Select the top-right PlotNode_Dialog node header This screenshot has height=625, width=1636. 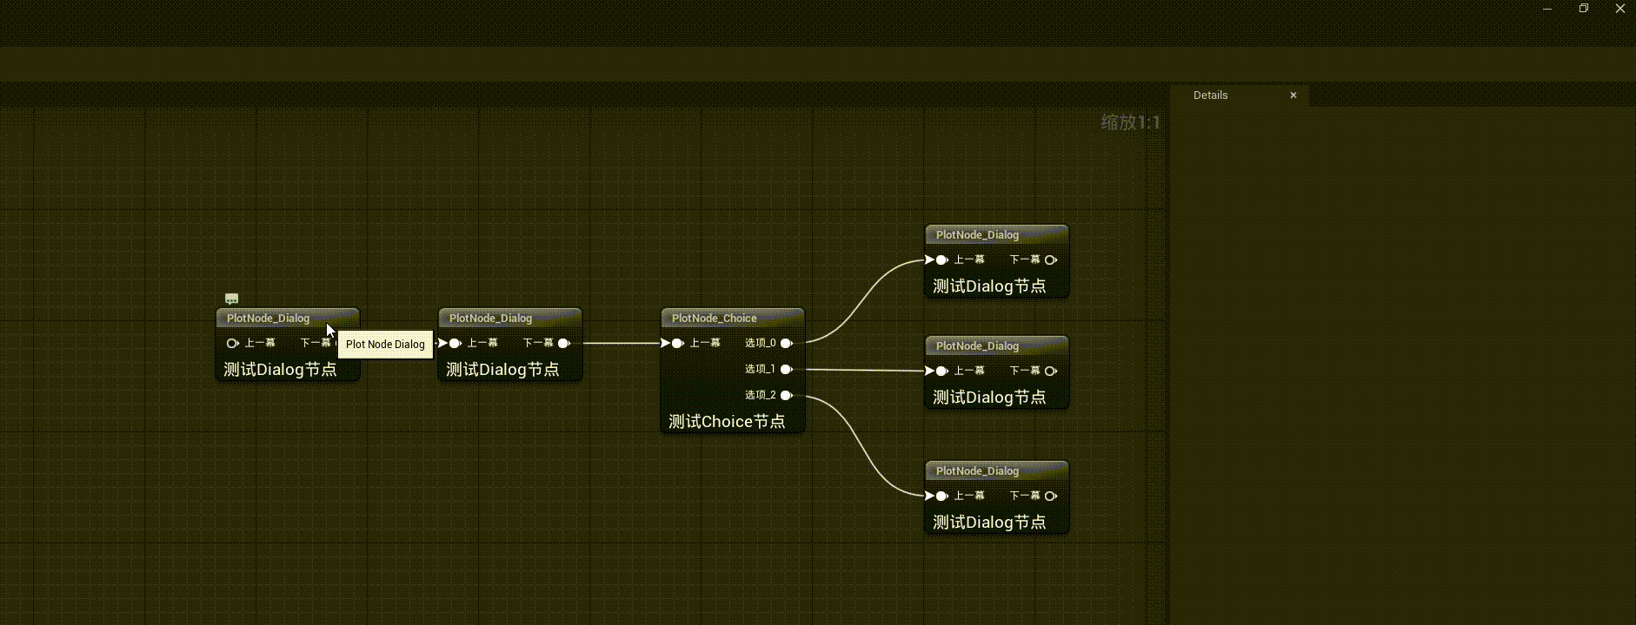(x=996, y=234)
